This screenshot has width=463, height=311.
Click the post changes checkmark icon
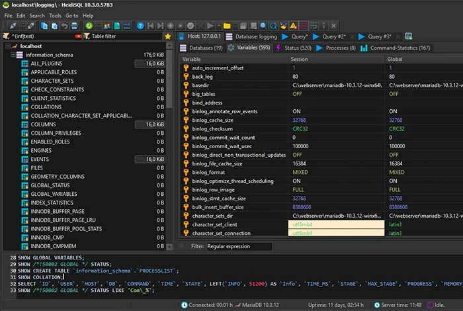tap(190, 26)
